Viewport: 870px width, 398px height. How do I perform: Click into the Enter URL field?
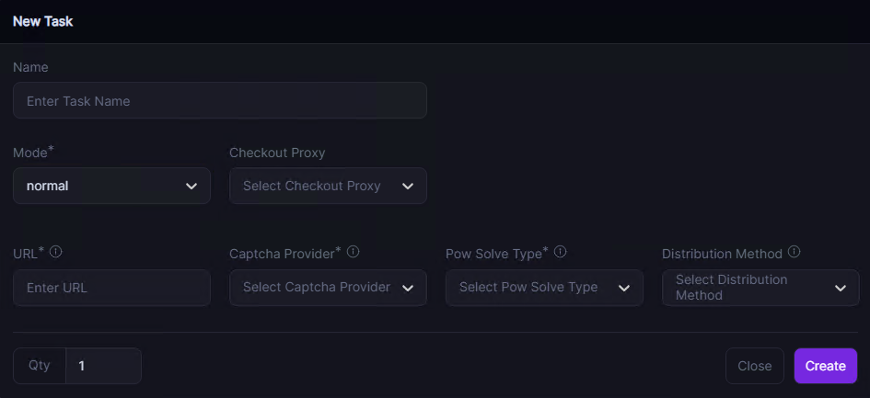pyautogui.click(x=111, y=288)
